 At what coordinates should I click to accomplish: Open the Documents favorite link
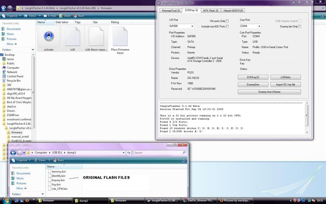point(14,29)
